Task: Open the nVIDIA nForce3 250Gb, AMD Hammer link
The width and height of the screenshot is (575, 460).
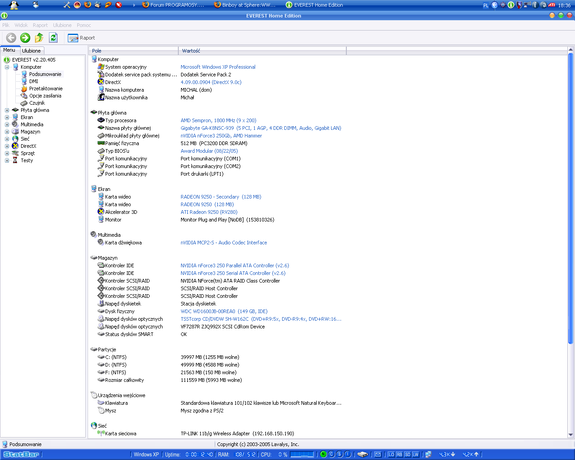Action: [221, 136]
